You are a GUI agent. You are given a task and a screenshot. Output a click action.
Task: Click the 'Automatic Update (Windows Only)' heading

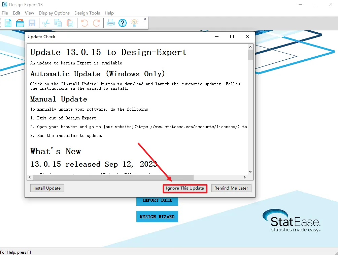pyautogui.click(x=98, y=74)
